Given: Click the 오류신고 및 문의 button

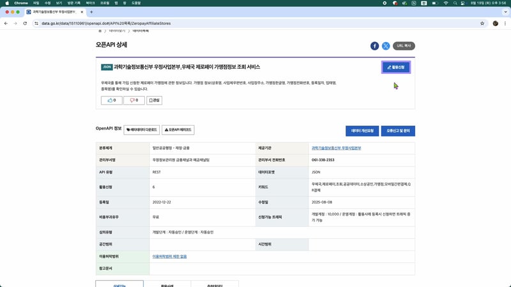Looking at the screenshot, I should tap(398, 131).
